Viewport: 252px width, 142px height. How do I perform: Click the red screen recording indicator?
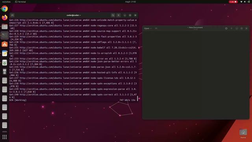(x=233, y=2)
